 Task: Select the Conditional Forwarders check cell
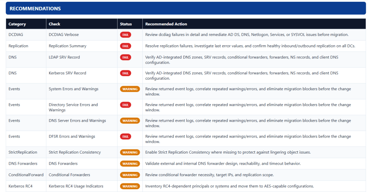pyautogui.click(x=69, y=175)
